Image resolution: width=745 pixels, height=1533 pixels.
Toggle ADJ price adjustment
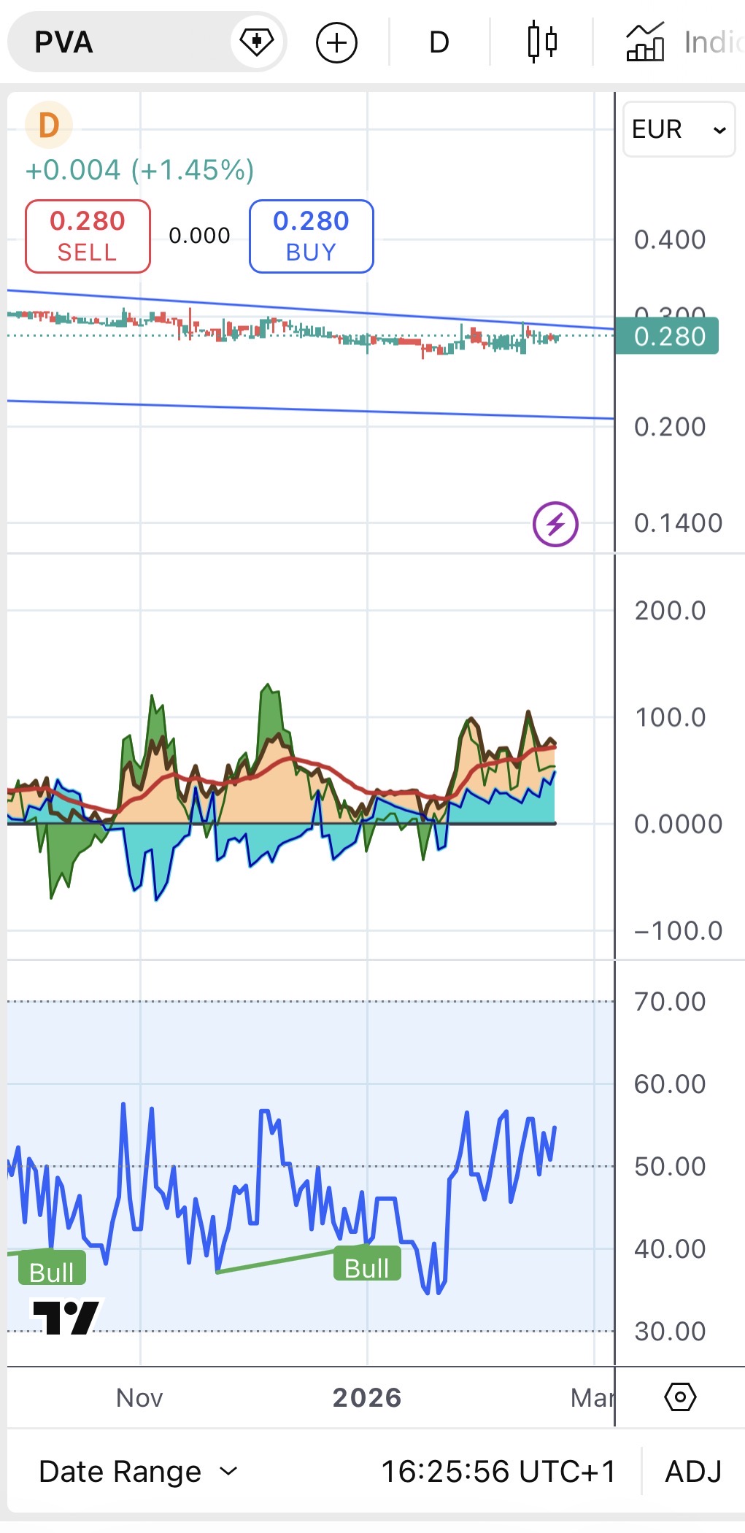click(x=692, y=1472)
